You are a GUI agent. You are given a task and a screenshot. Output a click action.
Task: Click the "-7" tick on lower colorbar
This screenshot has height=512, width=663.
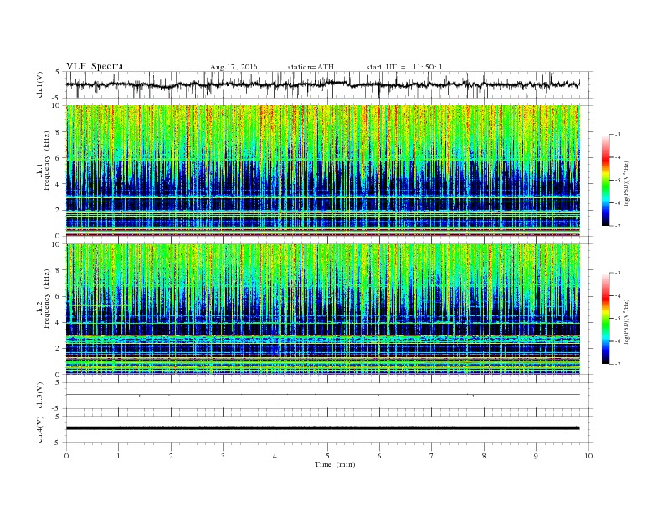click(x=618, y=364)
